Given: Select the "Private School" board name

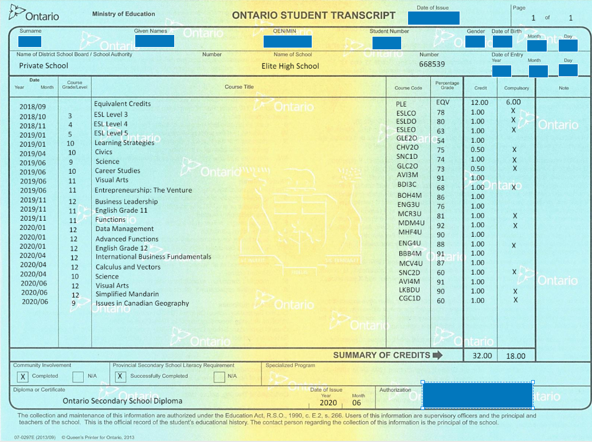Looking at the screenshot, I should 44,66.
